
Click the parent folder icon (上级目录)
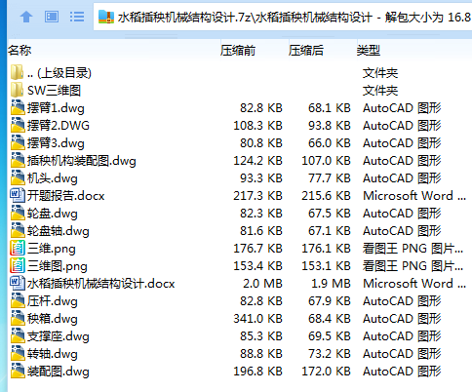coord(17,72)
